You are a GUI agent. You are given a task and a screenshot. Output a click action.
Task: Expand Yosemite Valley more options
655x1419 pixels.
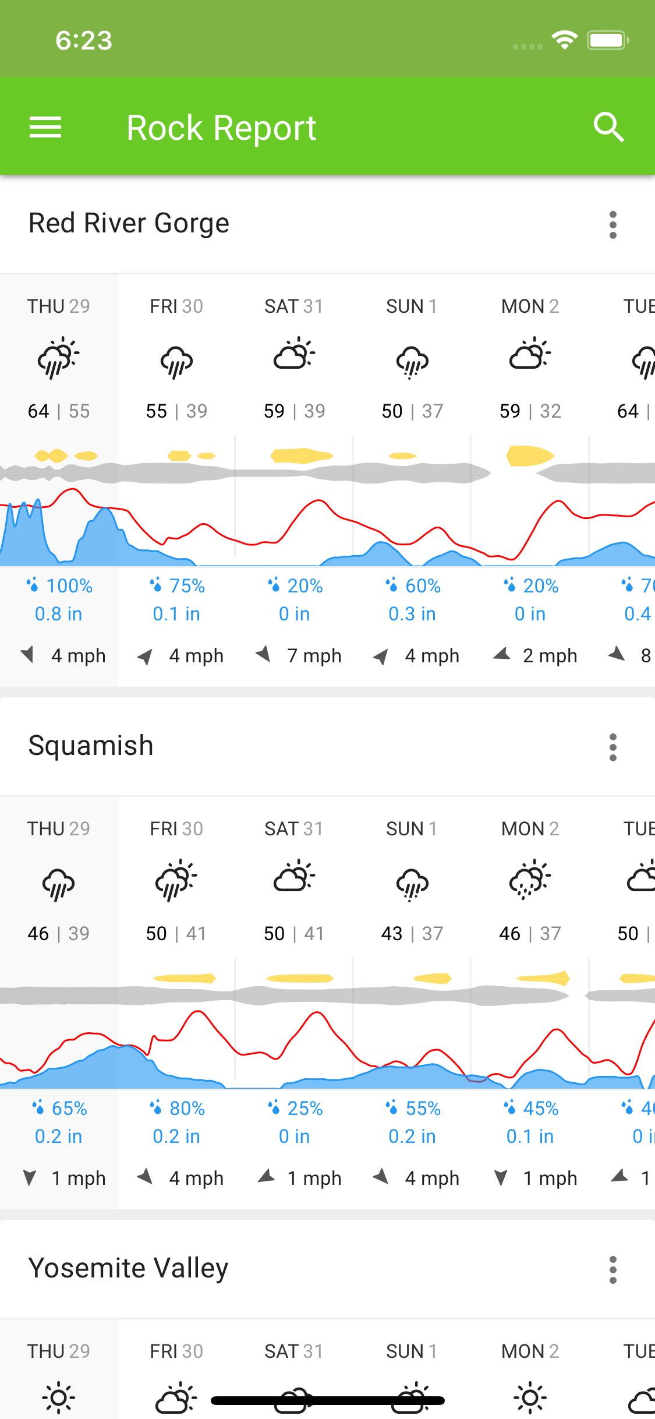point(612,1269)
